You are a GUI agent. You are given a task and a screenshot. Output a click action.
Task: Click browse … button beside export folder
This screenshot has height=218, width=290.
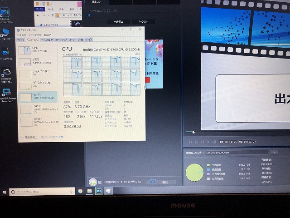[x=274, y=153]
